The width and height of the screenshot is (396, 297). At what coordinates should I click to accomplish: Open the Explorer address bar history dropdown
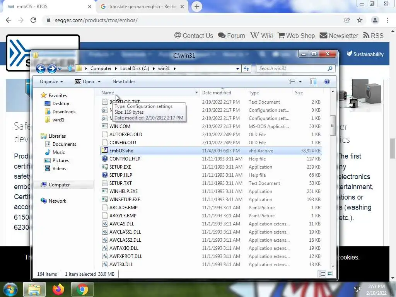click(237, 68)
